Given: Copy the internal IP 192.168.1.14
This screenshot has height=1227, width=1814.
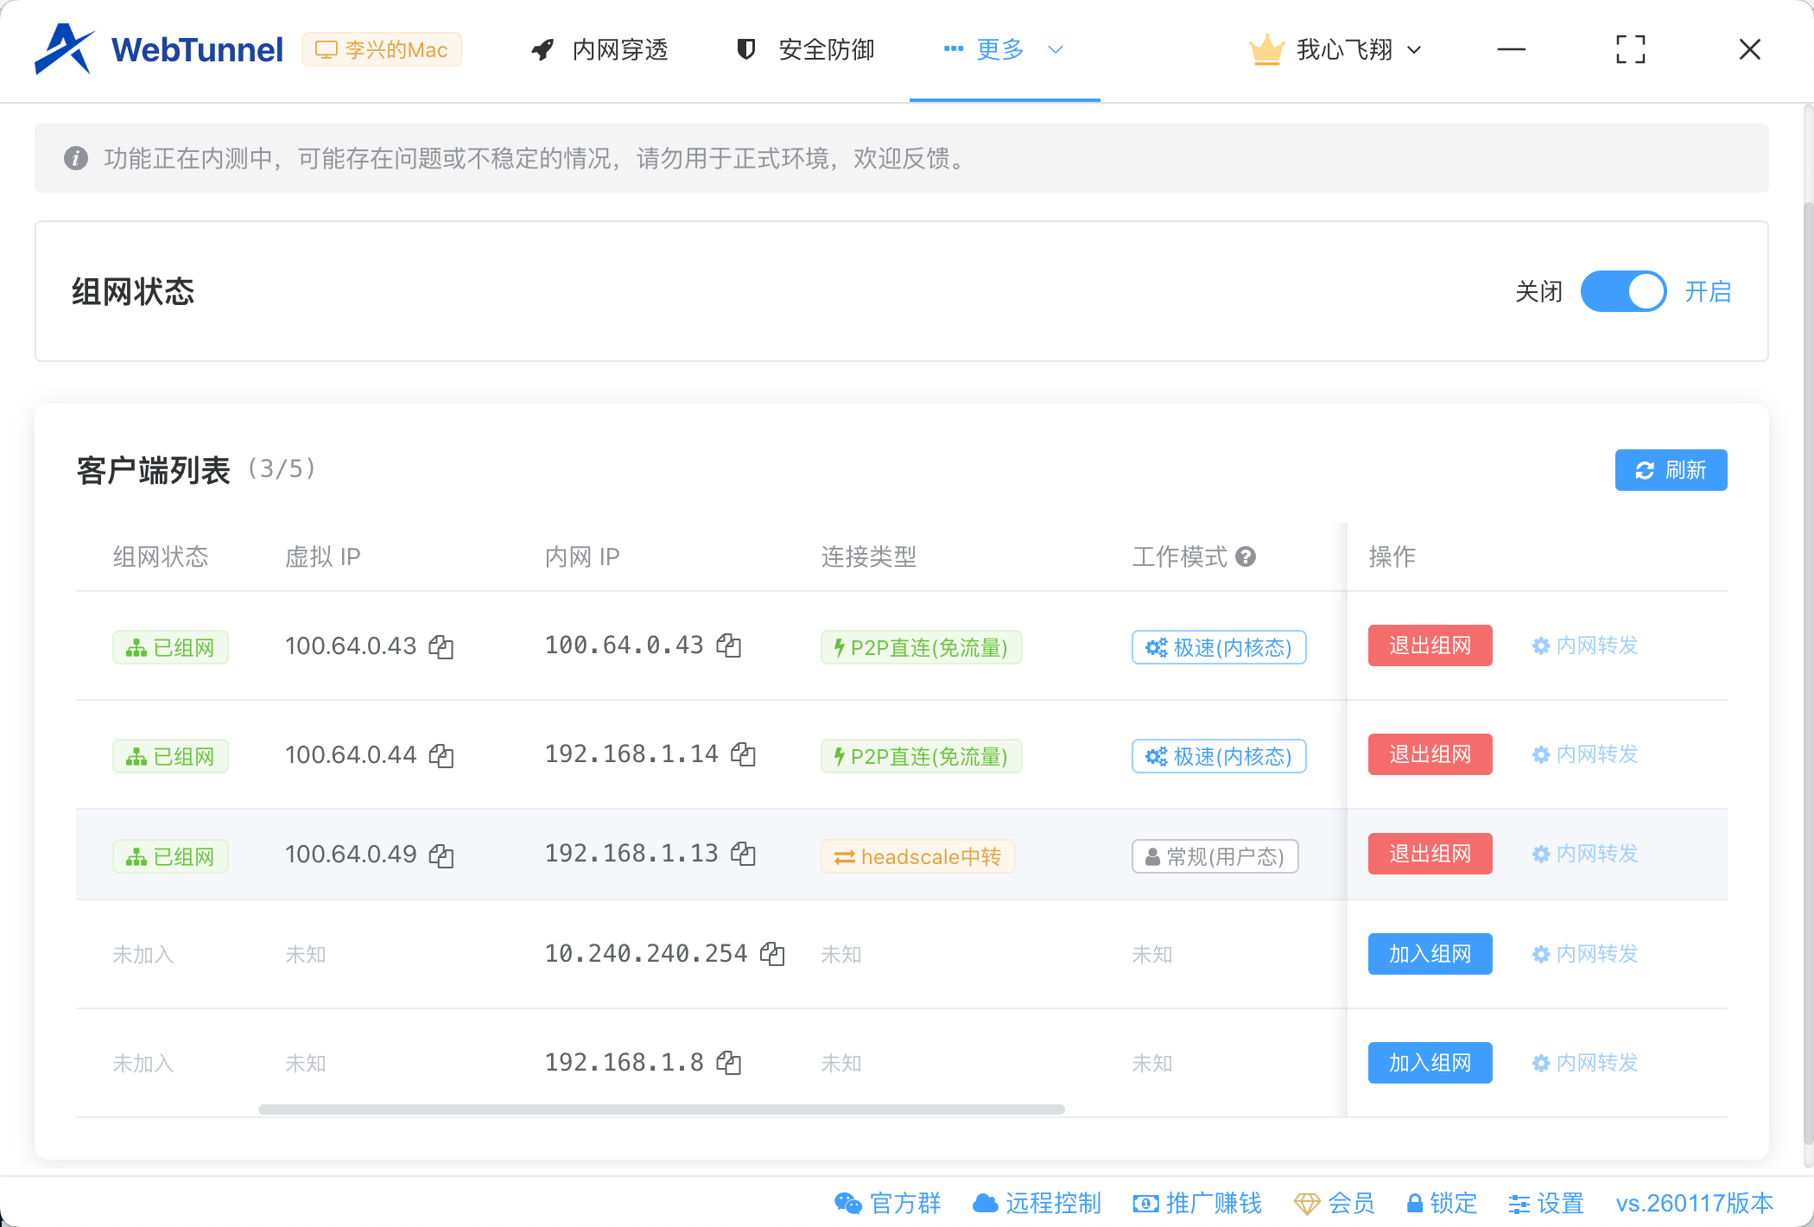Looking at the screenshot, I should [x=745, y=754].
